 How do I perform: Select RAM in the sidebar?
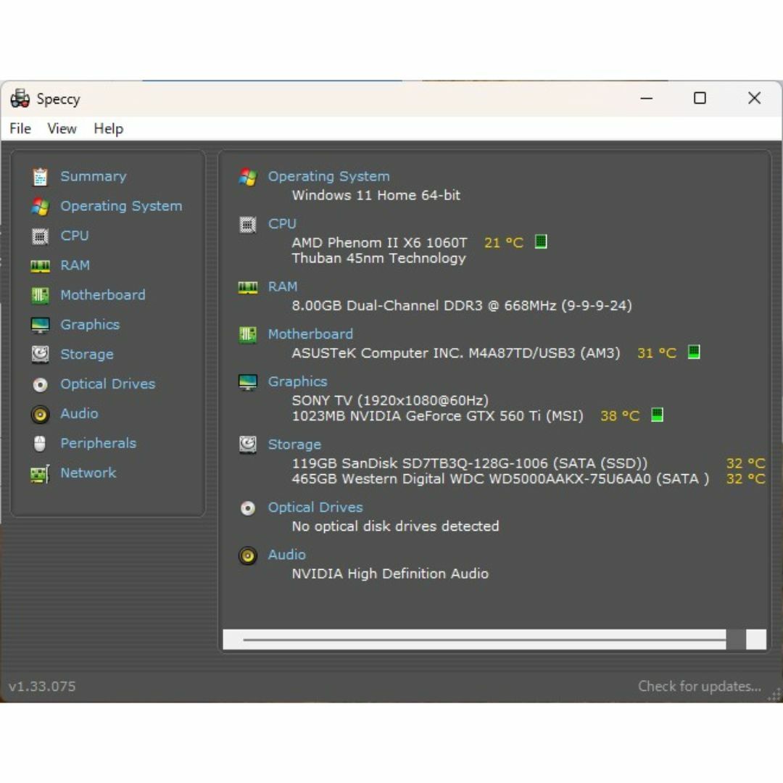click(75, 265)
